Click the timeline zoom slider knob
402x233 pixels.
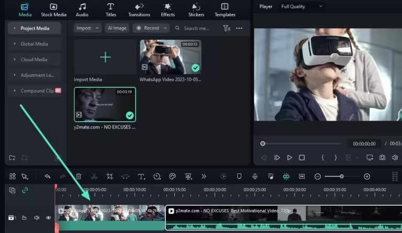click(x=342, y=177)
